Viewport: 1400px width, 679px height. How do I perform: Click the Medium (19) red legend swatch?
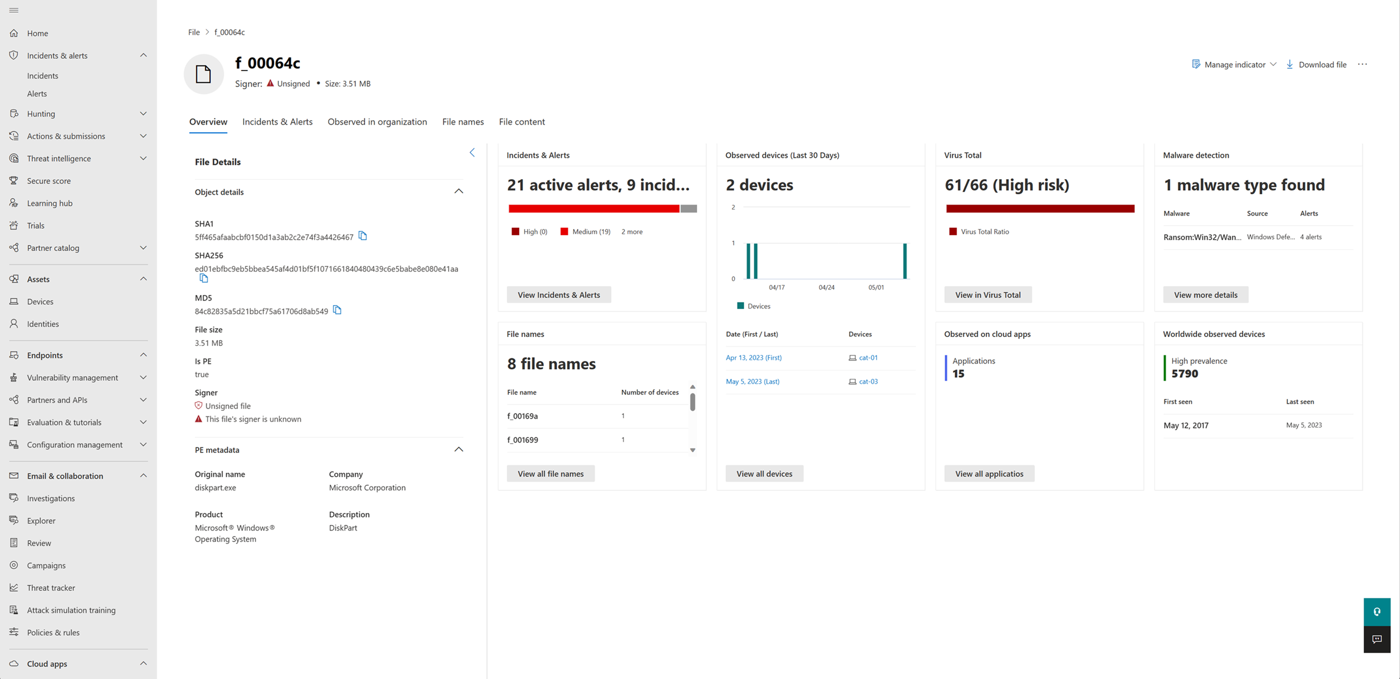564,232
